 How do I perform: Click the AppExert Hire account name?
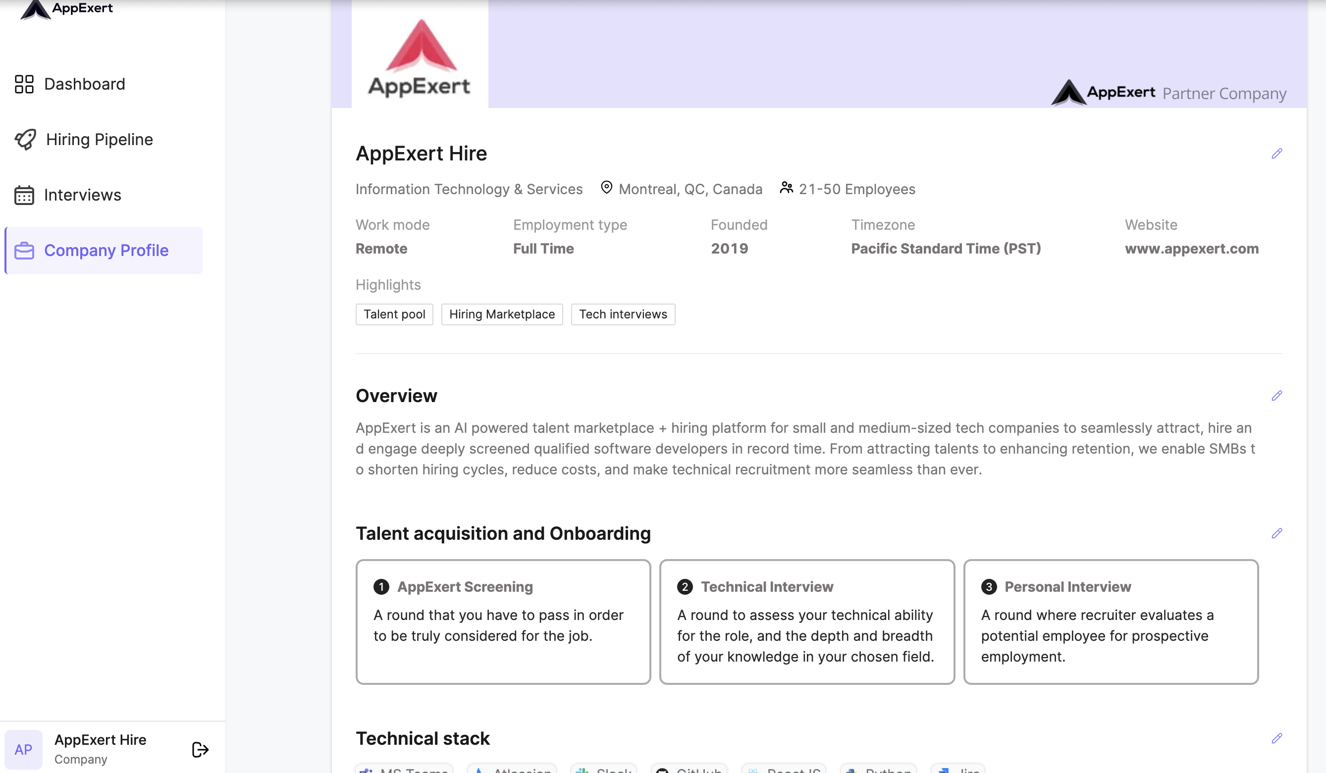tap(101, 740)
